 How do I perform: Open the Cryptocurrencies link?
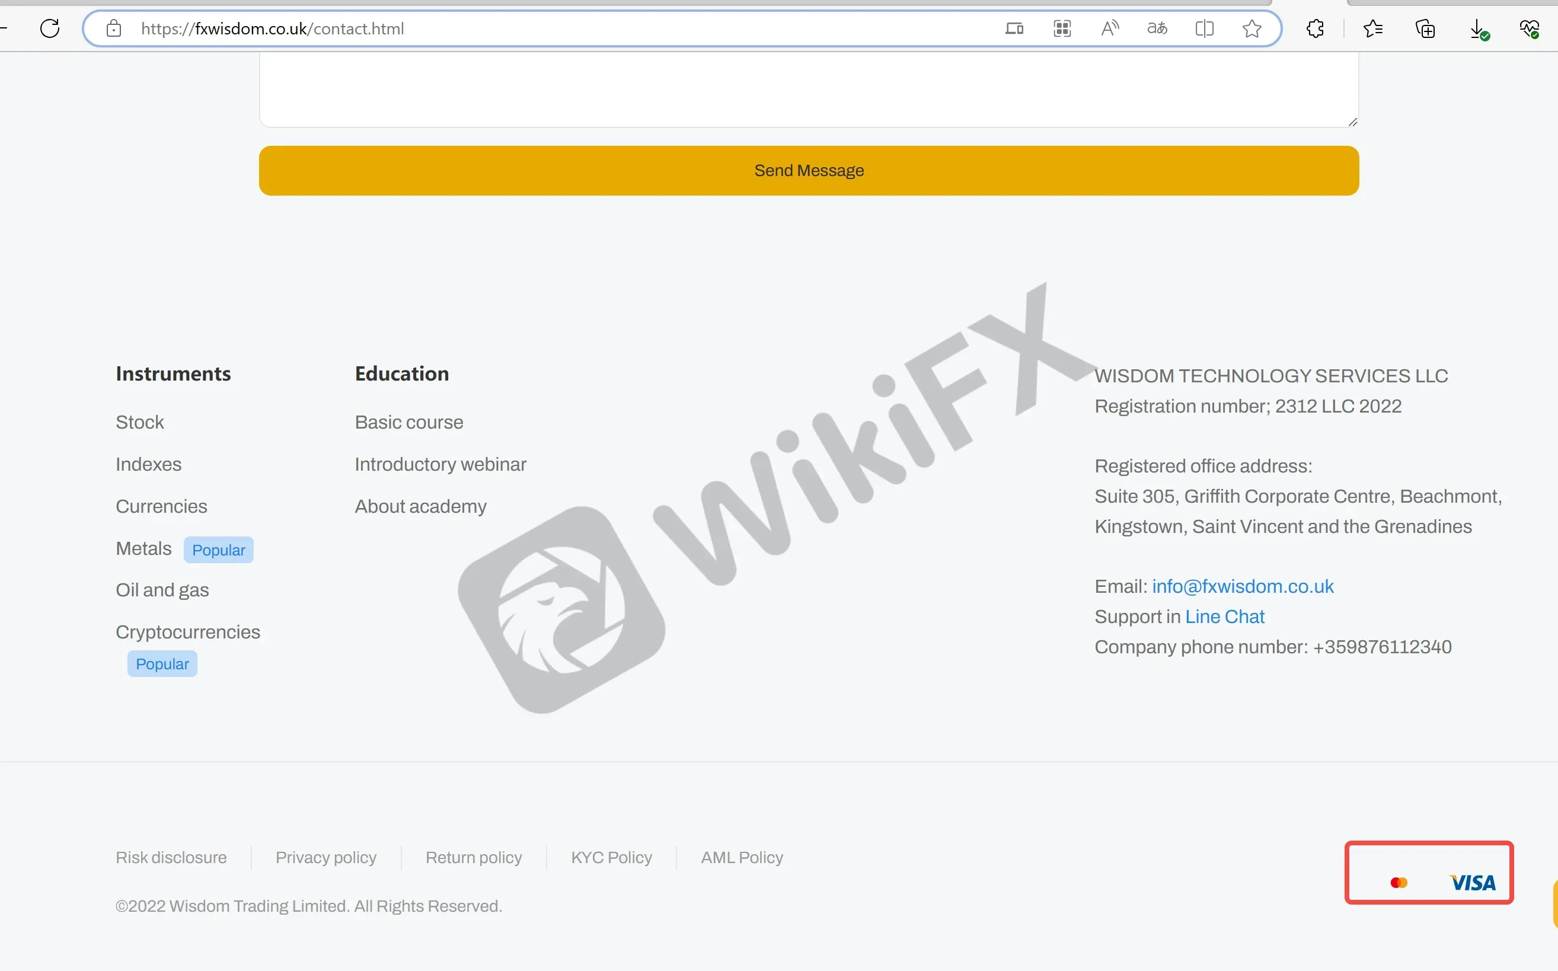click(x=187, y=632)
